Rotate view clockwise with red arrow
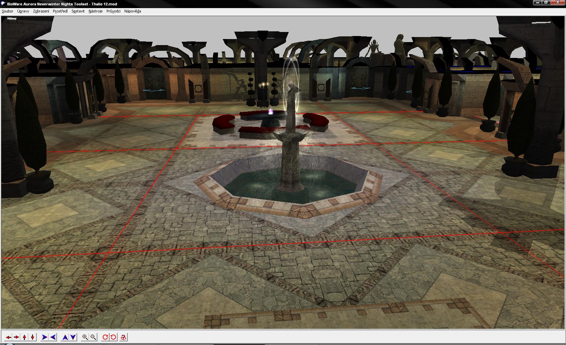Screen dimensions: 566x345 (105, 337)
